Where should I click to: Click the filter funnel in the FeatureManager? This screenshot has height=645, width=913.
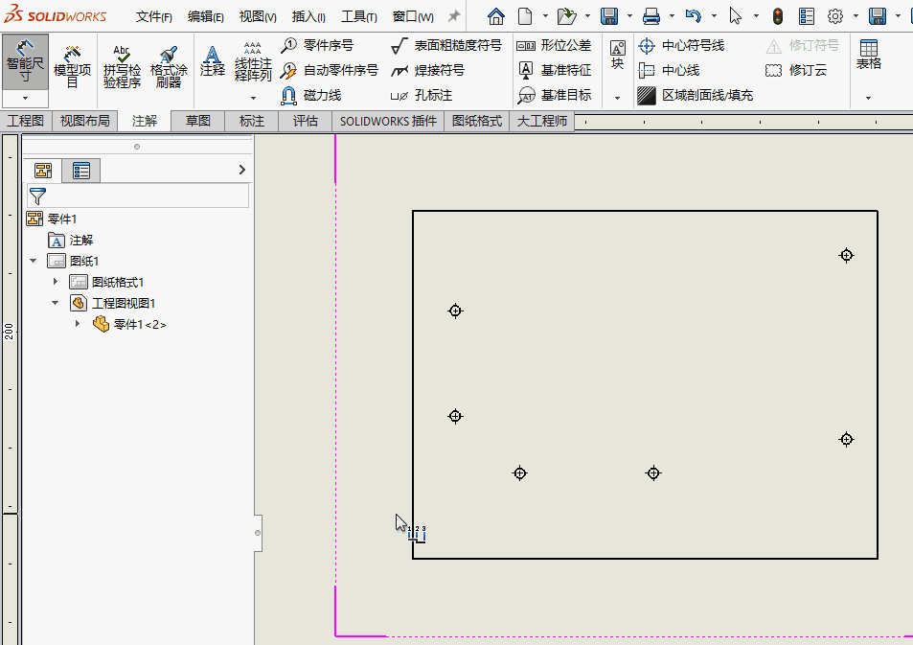point(38,196)
